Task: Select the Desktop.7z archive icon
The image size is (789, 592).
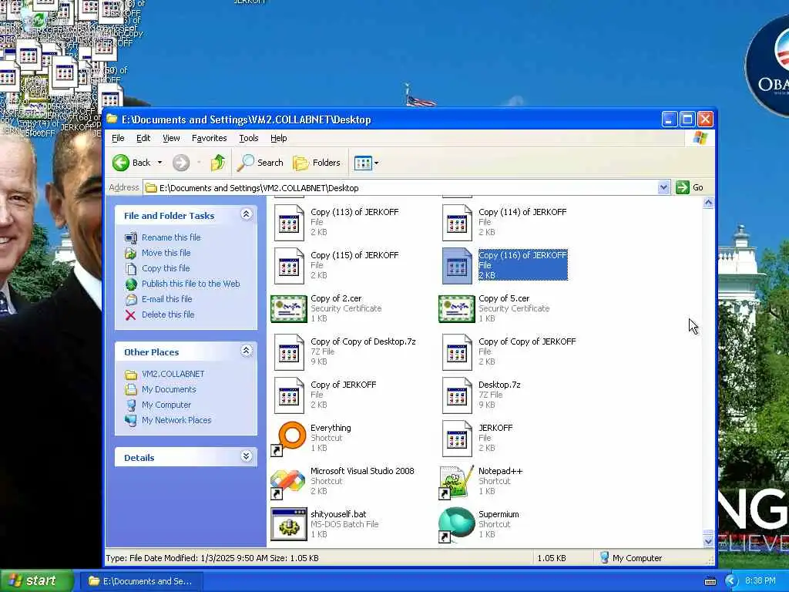Action: 457,395
